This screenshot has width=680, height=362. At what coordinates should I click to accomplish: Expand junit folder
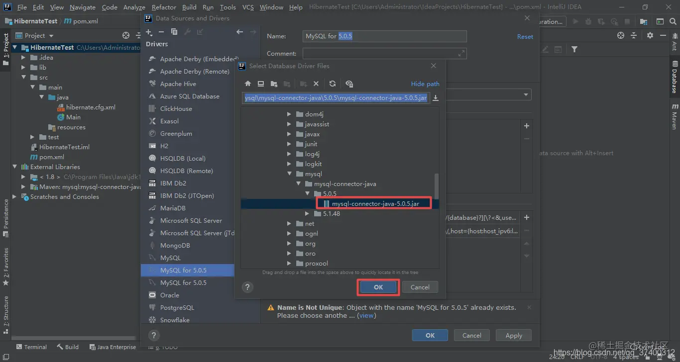[x=289, y=144]
